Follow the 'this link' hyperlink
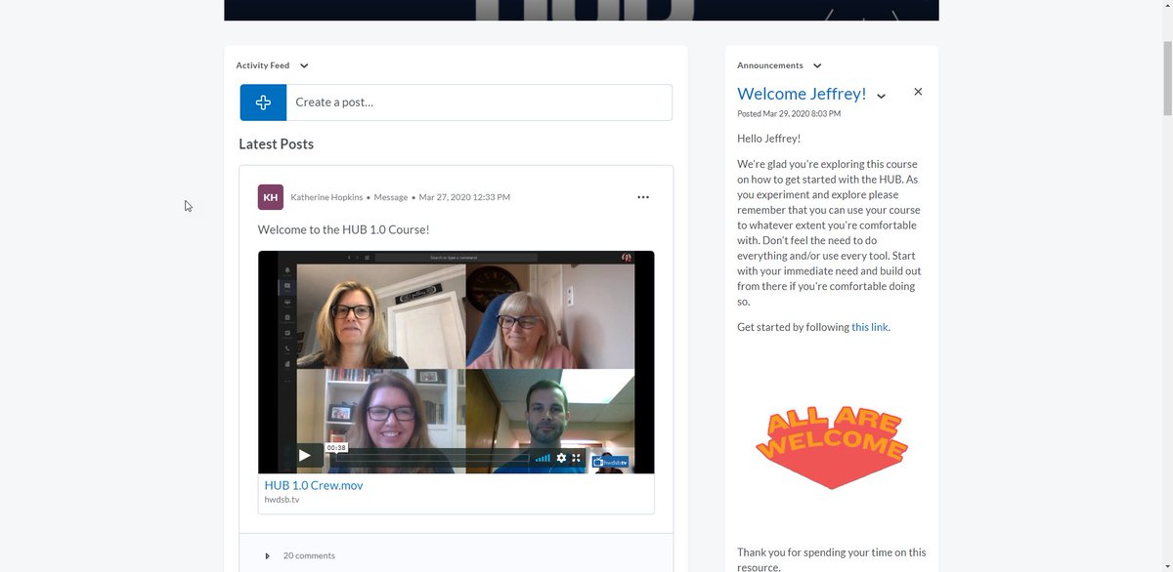This screenshot has width=1173, height=572. [x=870, y=327]
